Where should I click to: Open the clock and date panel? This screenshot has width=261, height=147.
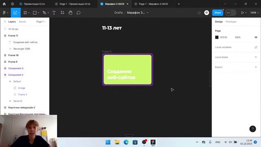(246, 142)
